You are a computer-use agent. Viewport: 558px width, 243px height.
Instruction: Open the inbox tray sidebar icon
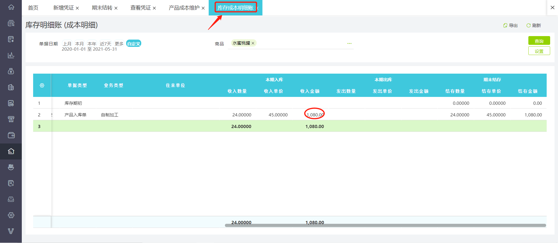pos(11,199)
